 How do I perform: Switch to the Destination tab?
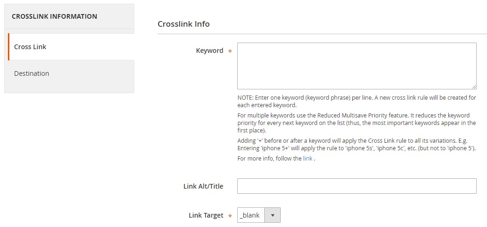pyautogui.click(x=71, y=73)
